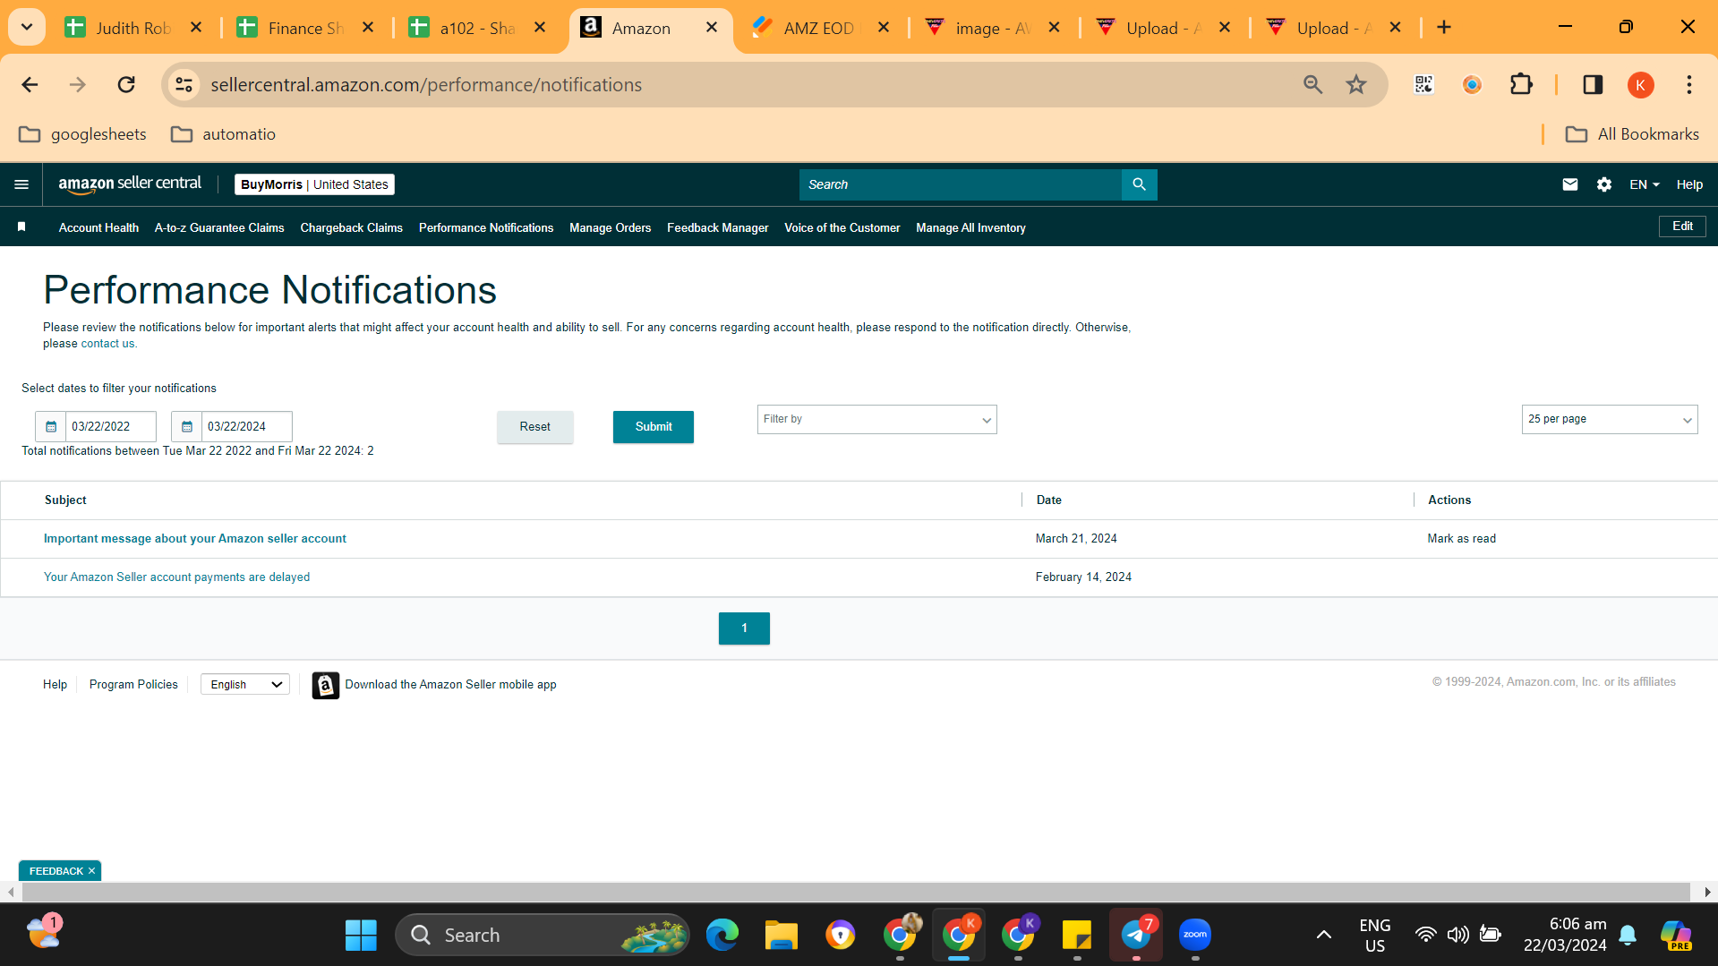This screenshot has width=1718, height=966.
Task: Open the EN language dropdown
Action: point(1644,184)
